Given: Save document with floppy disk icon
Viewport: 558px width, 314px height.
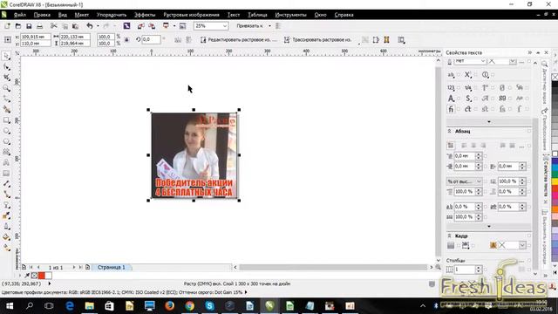Looking at the screenshot, I should tap(29, 26).
